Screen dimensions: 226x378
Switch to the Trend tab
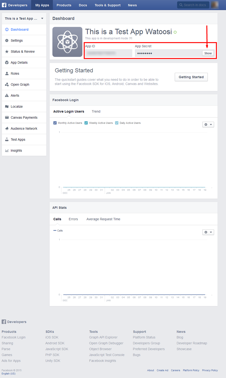tap(96, 111)
